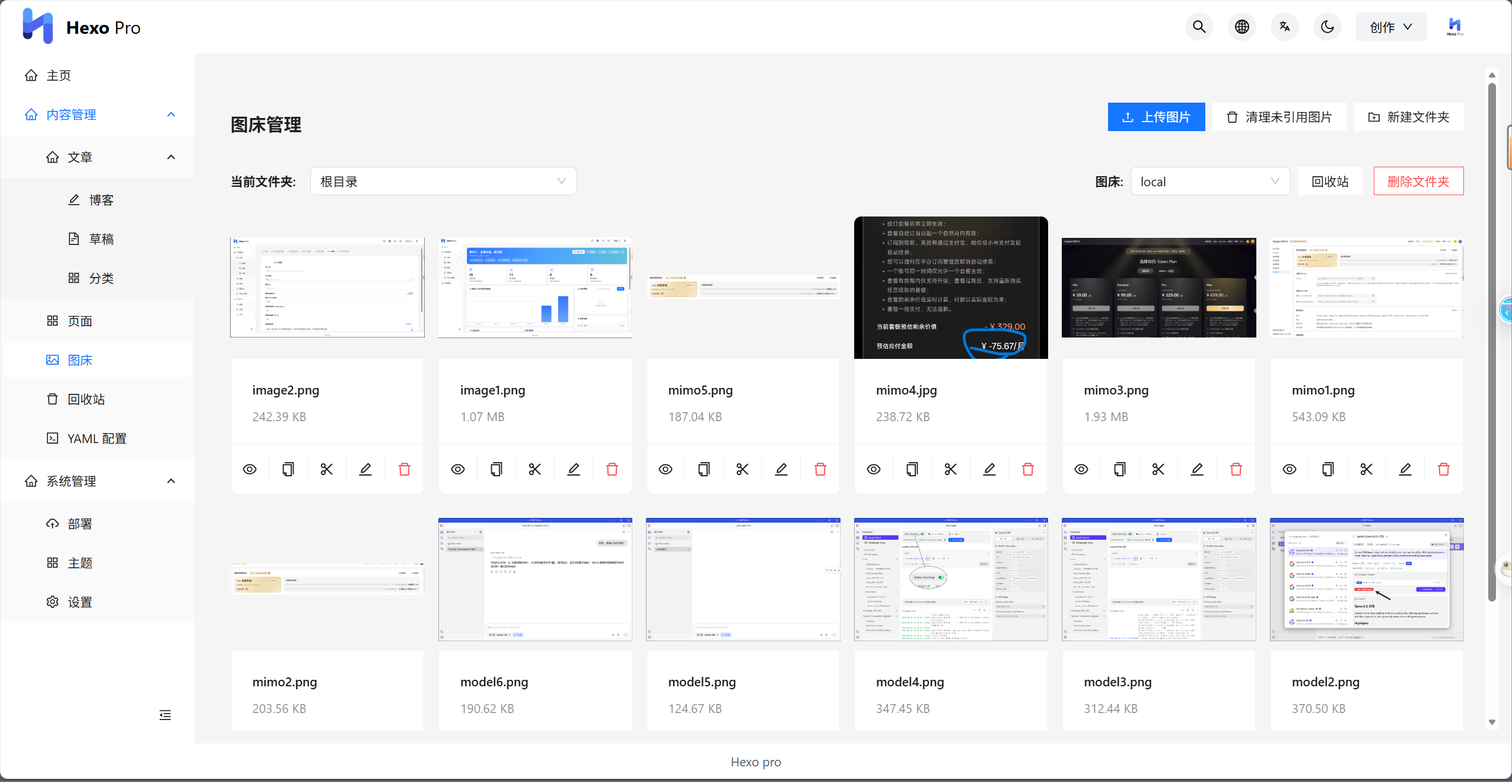Open the 创作 dropdown
Image resolution: width=1512 pixels, height=783 pixels.
pyautogui.click(x=1391, y=27)
